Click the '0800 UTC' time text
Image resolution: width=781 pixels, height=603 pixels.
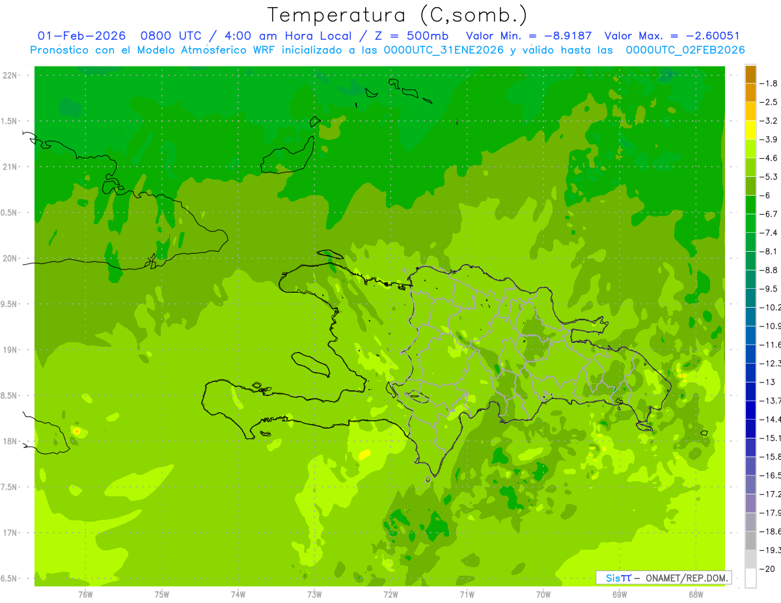click(171, 36)
